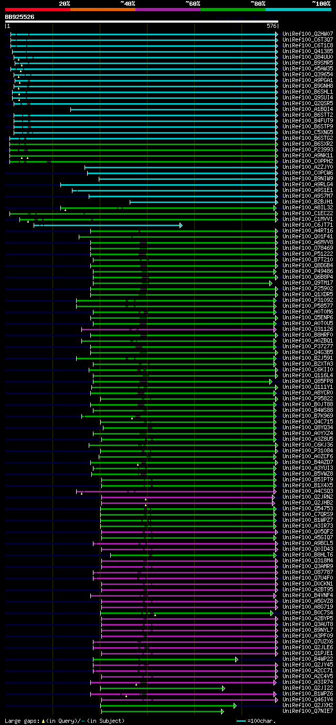The image size is (336, 725).
Task: Open hit UniRef100_Q2JRN2
Action: [308, 497]
